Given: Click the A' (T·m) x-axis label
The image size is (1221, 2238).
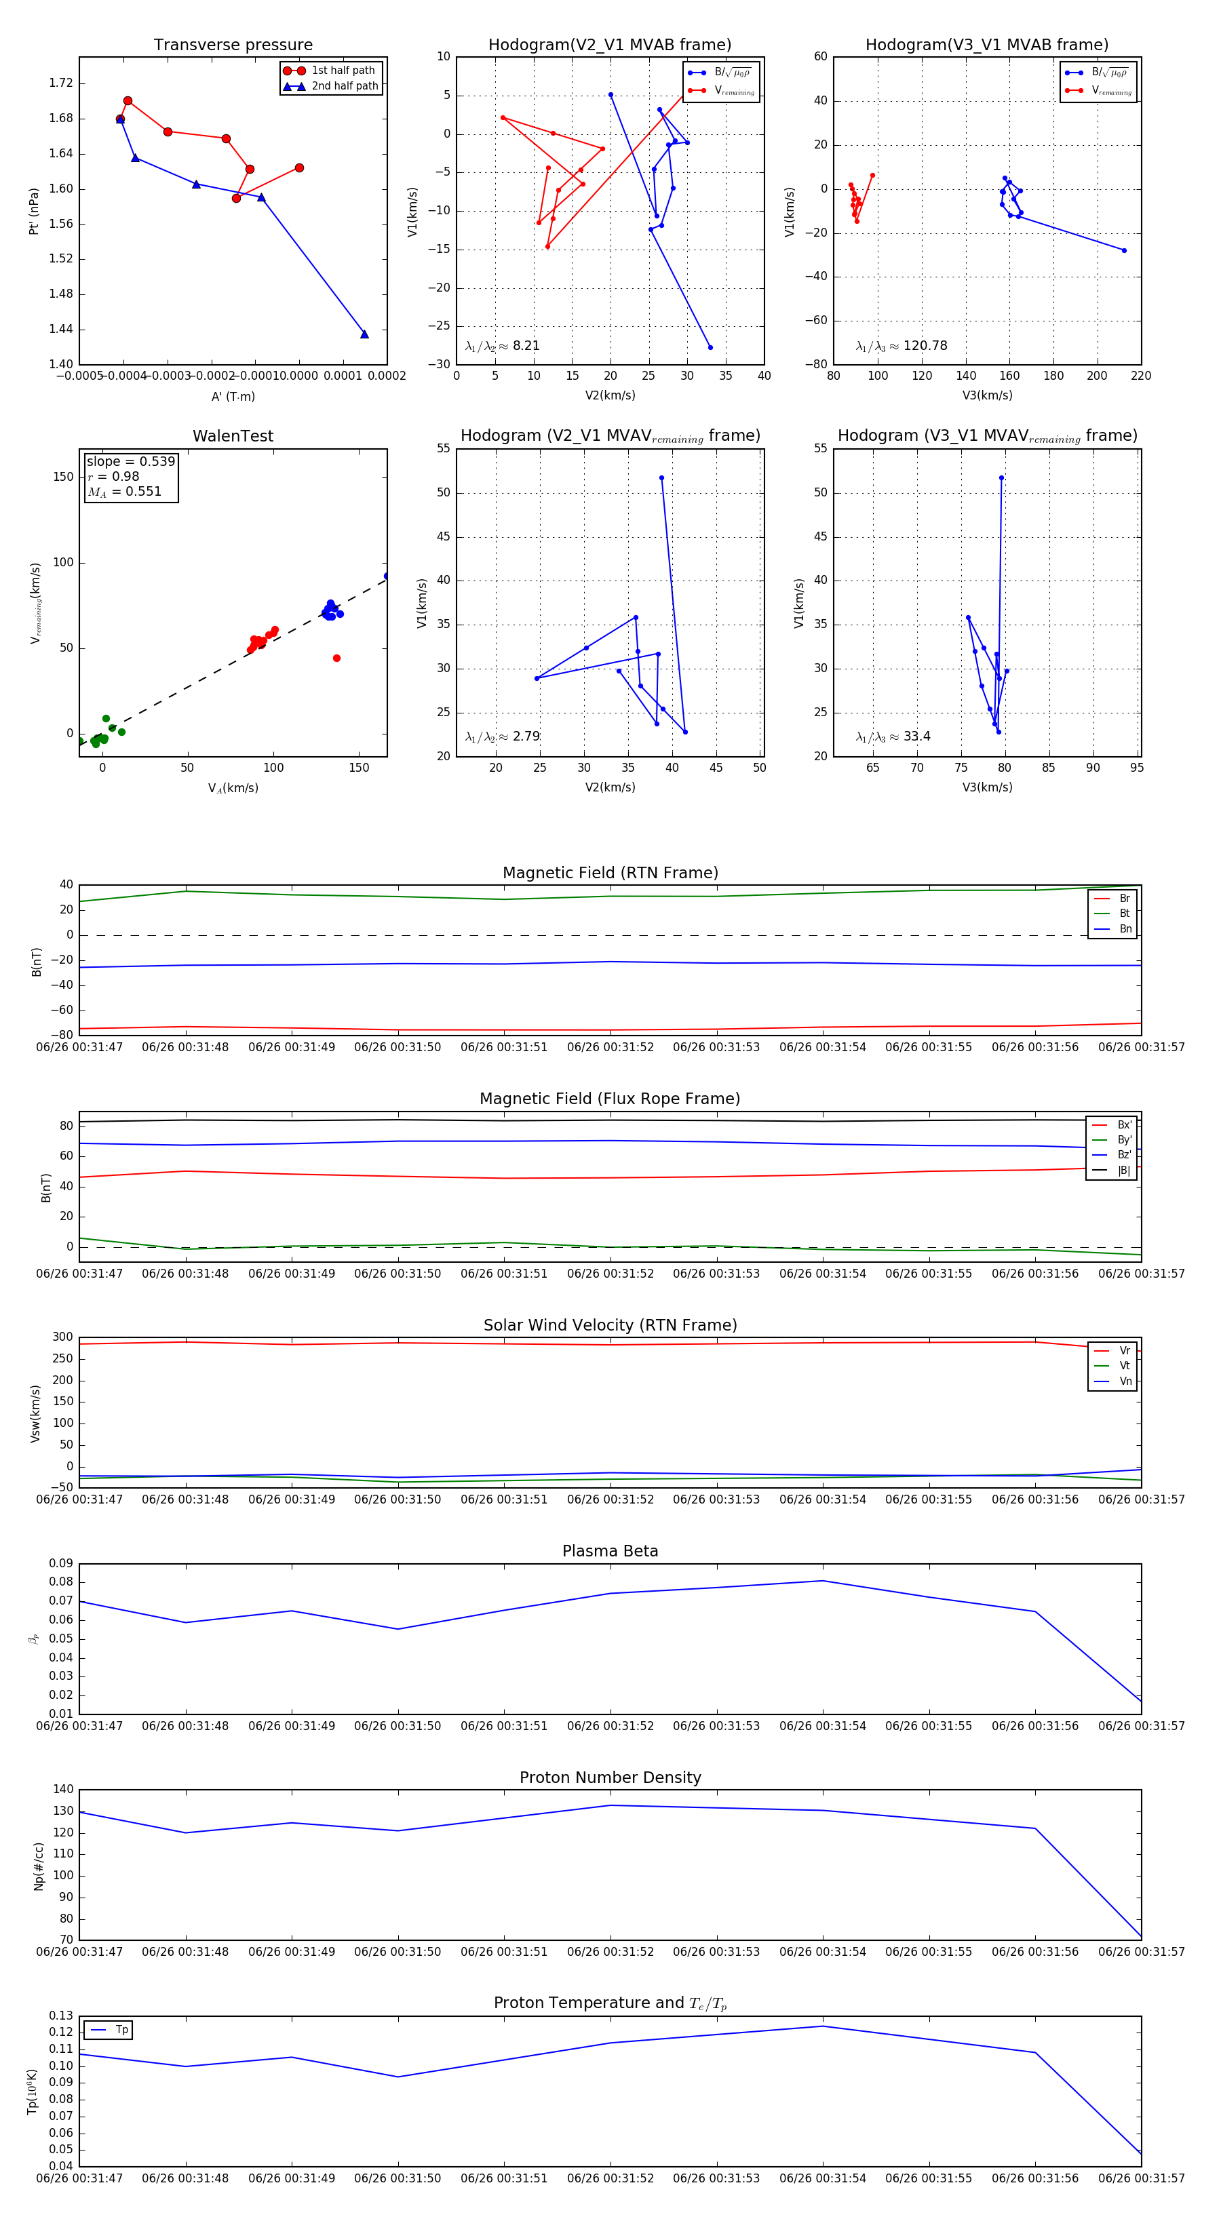Looking at the screenshot, I should [233, 397].
